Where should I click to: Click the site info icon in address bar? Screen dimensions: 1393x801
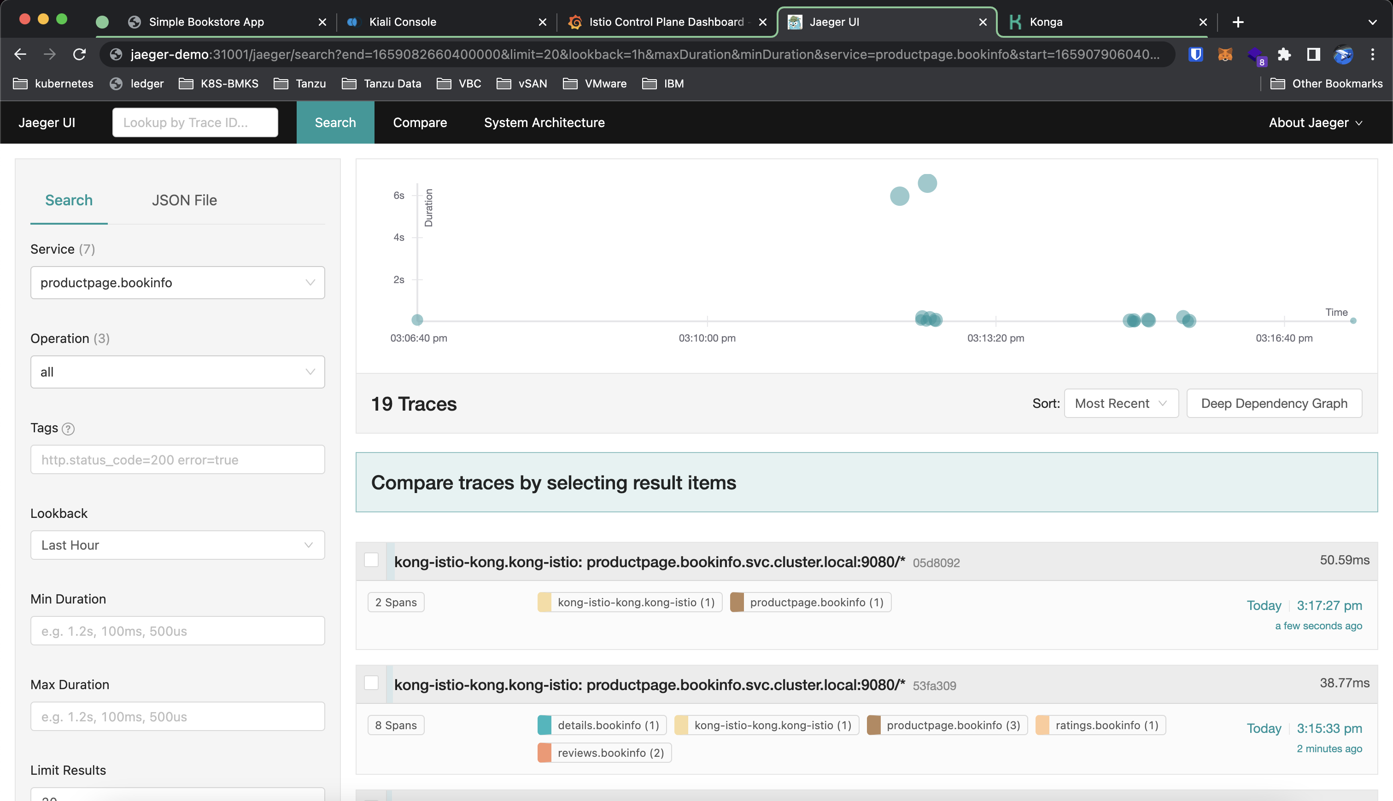click(116, 54)
